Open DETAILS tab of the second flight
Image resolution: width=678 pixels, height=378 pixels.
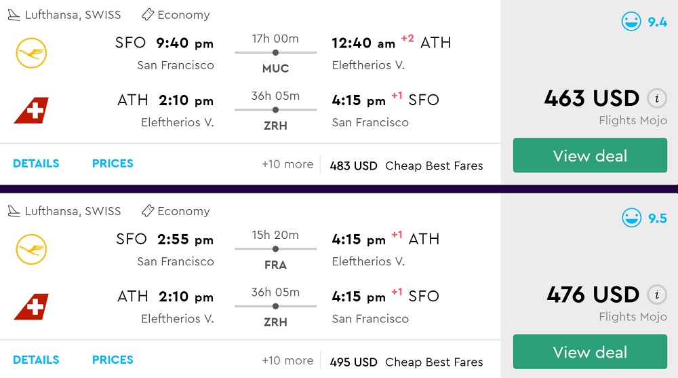[36, 360]
